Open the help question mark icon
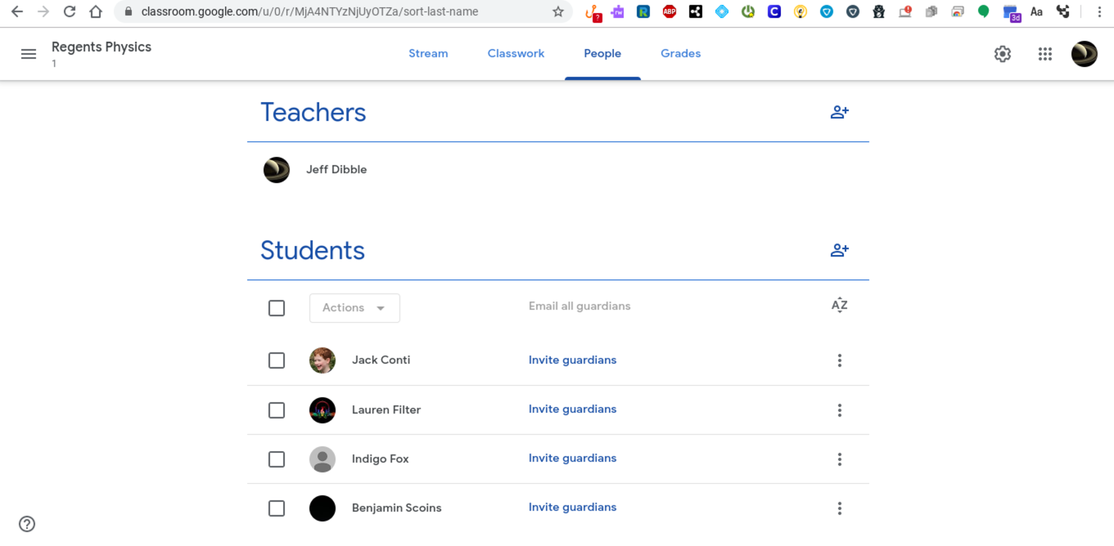This screenshot has width=1114, height=546. coord(27,524)
